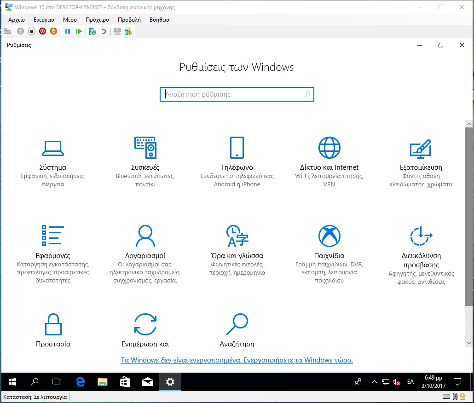474x403 pixels.
Task: Open the Μέσο menu
Action: click(x=70, y=20)
